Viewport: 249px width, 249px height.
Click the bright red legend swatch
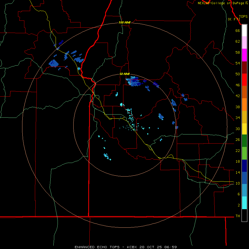point(244,80)
